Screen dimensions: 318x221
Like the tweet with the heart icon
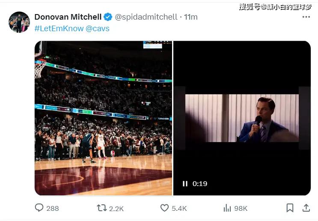tap(164, 208)
